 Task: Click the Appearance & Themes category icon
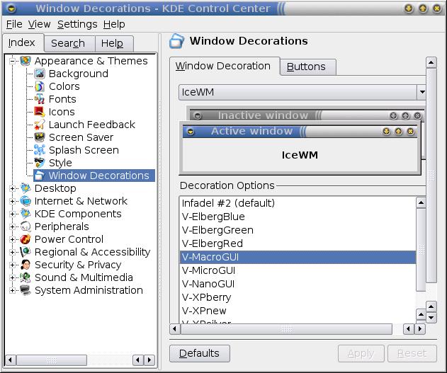pyautogui.click(x=26, y=61)
